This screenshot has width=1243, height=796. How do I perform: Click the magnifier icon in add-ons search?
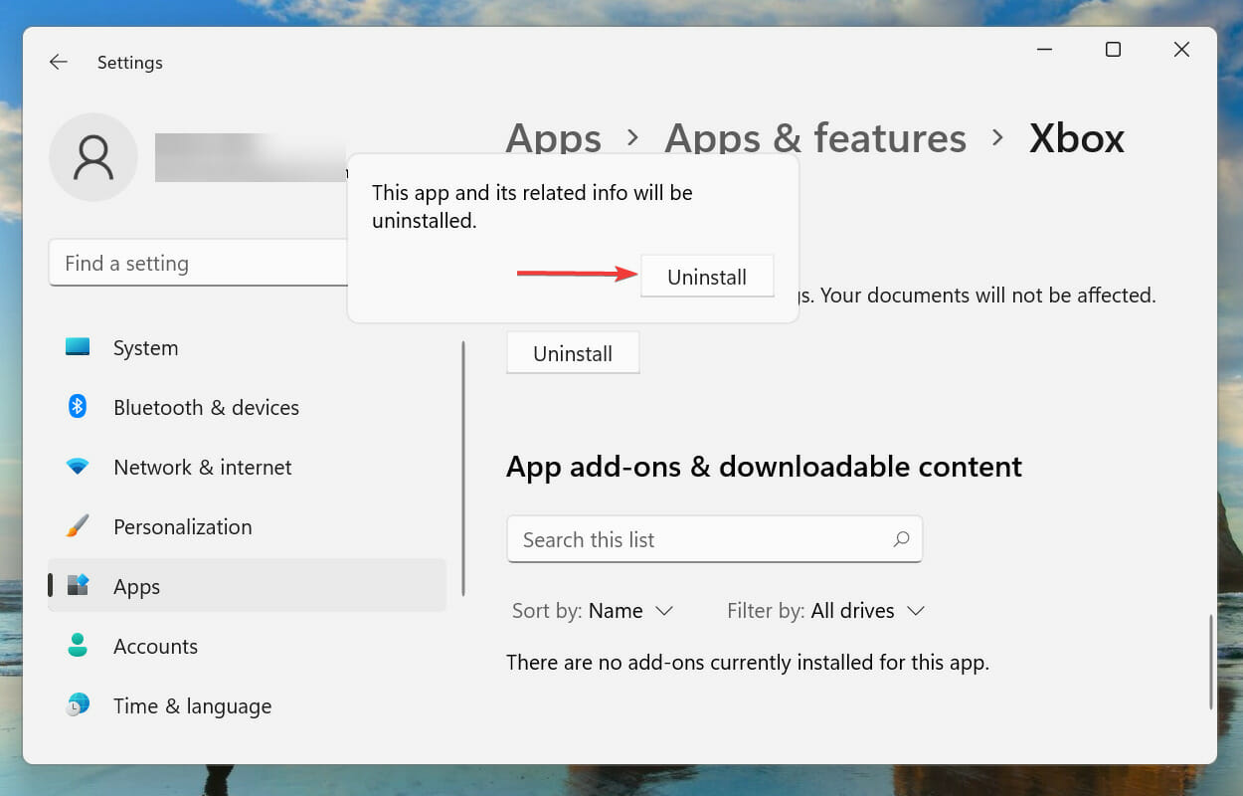[x=901, y=539]
